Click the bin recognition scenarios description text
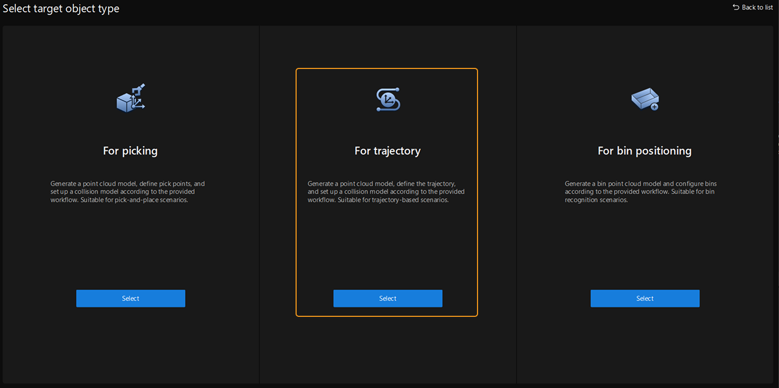Viewport: 779px width, 388px height. [x=641, y=192]
